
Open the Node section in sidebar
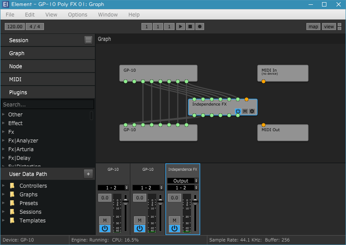pyautogui.click(x=48, y=66)
